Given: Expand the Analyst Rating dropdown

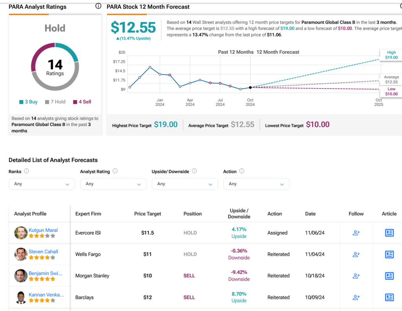Looking at the screenshot, I should pyautogui.click(x=113, y=184).
